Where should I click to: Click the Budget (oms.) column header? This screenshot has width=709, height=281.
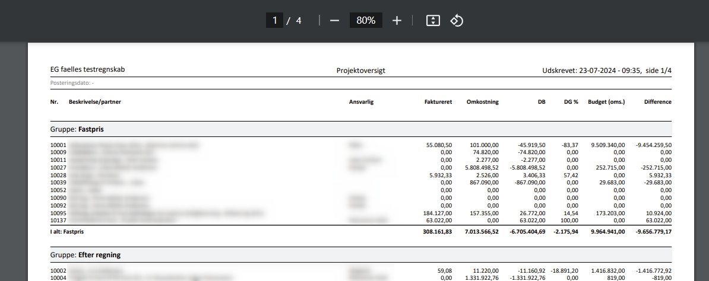606,102
